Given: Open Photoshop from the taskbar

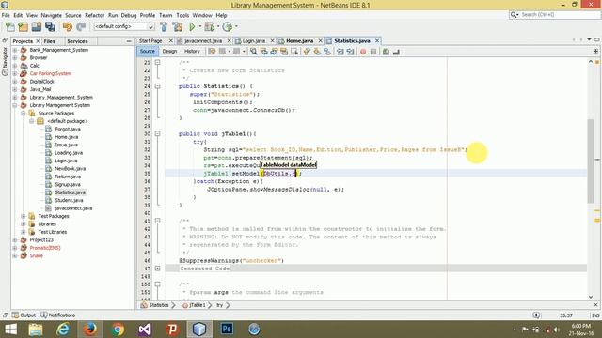Looking at the screenshot, I should 227,330.
